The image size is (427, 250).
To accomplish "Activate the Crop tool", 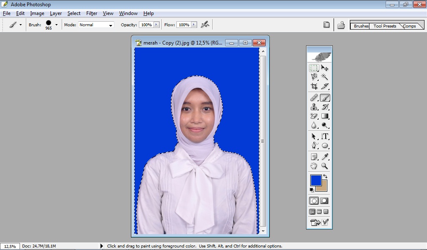I will click(313, 87).
